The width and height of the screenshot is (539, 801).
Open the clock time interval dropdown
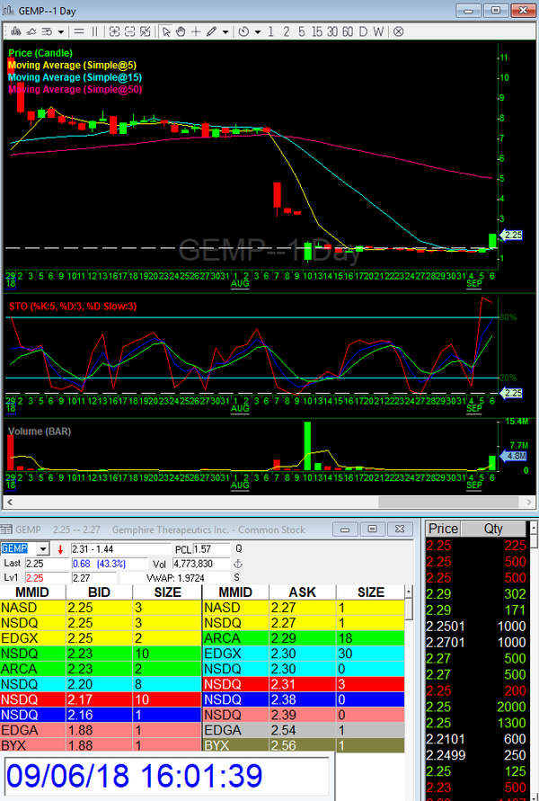click(258, 31)
